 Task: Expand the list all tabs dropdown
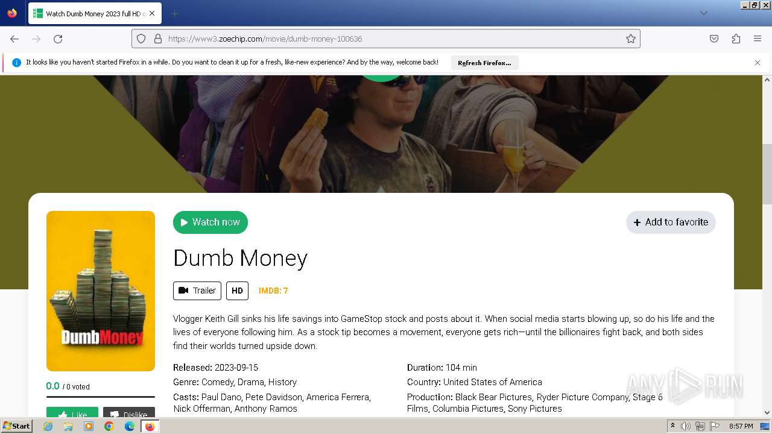[x=703, y=13]
